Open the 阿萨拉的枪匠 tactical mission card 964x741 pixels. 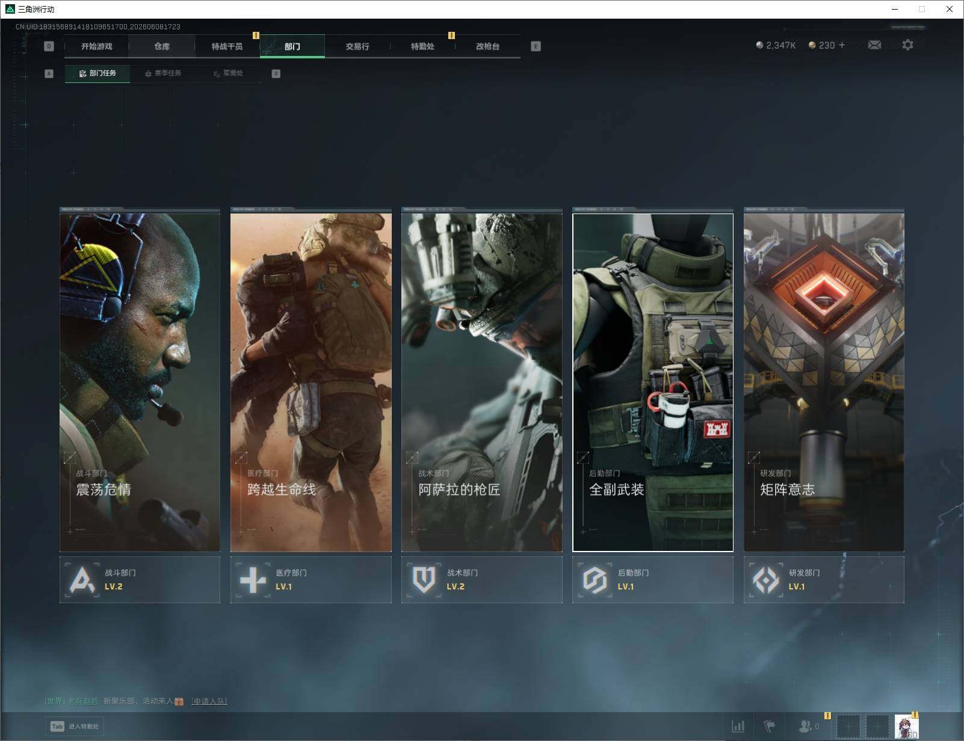[482, 382]
